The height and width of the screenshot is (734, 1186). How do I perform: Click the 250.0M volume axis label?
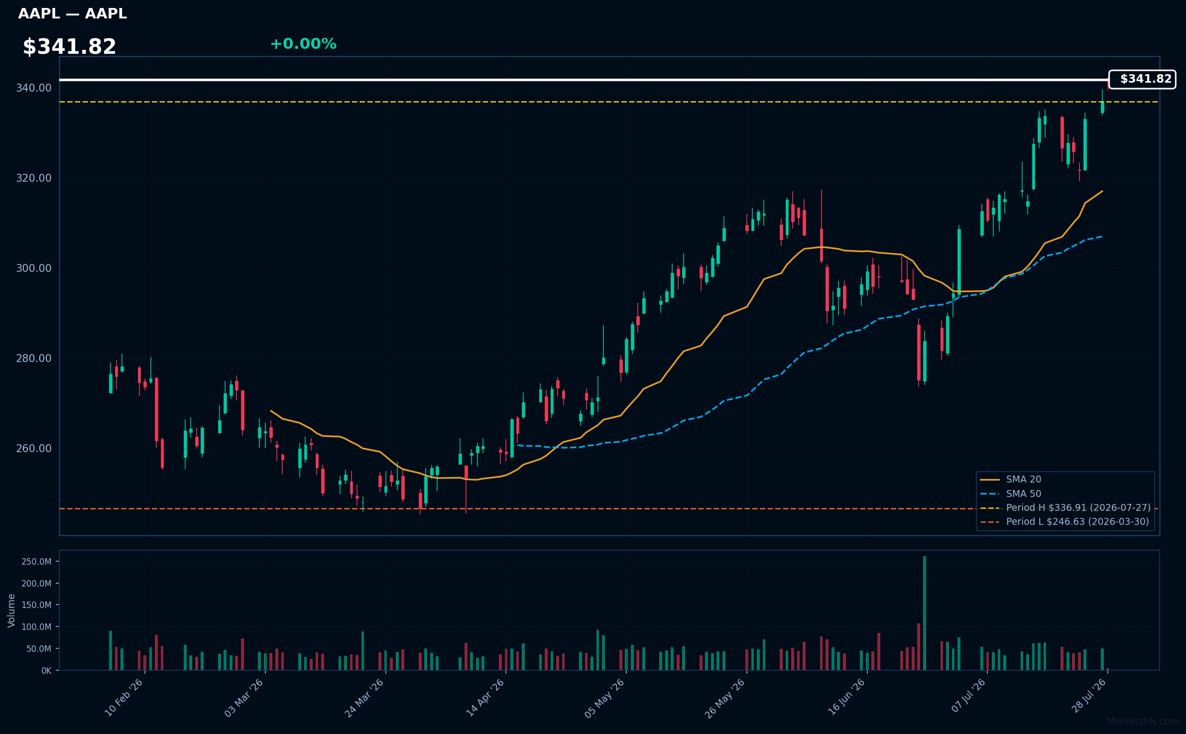36,562
